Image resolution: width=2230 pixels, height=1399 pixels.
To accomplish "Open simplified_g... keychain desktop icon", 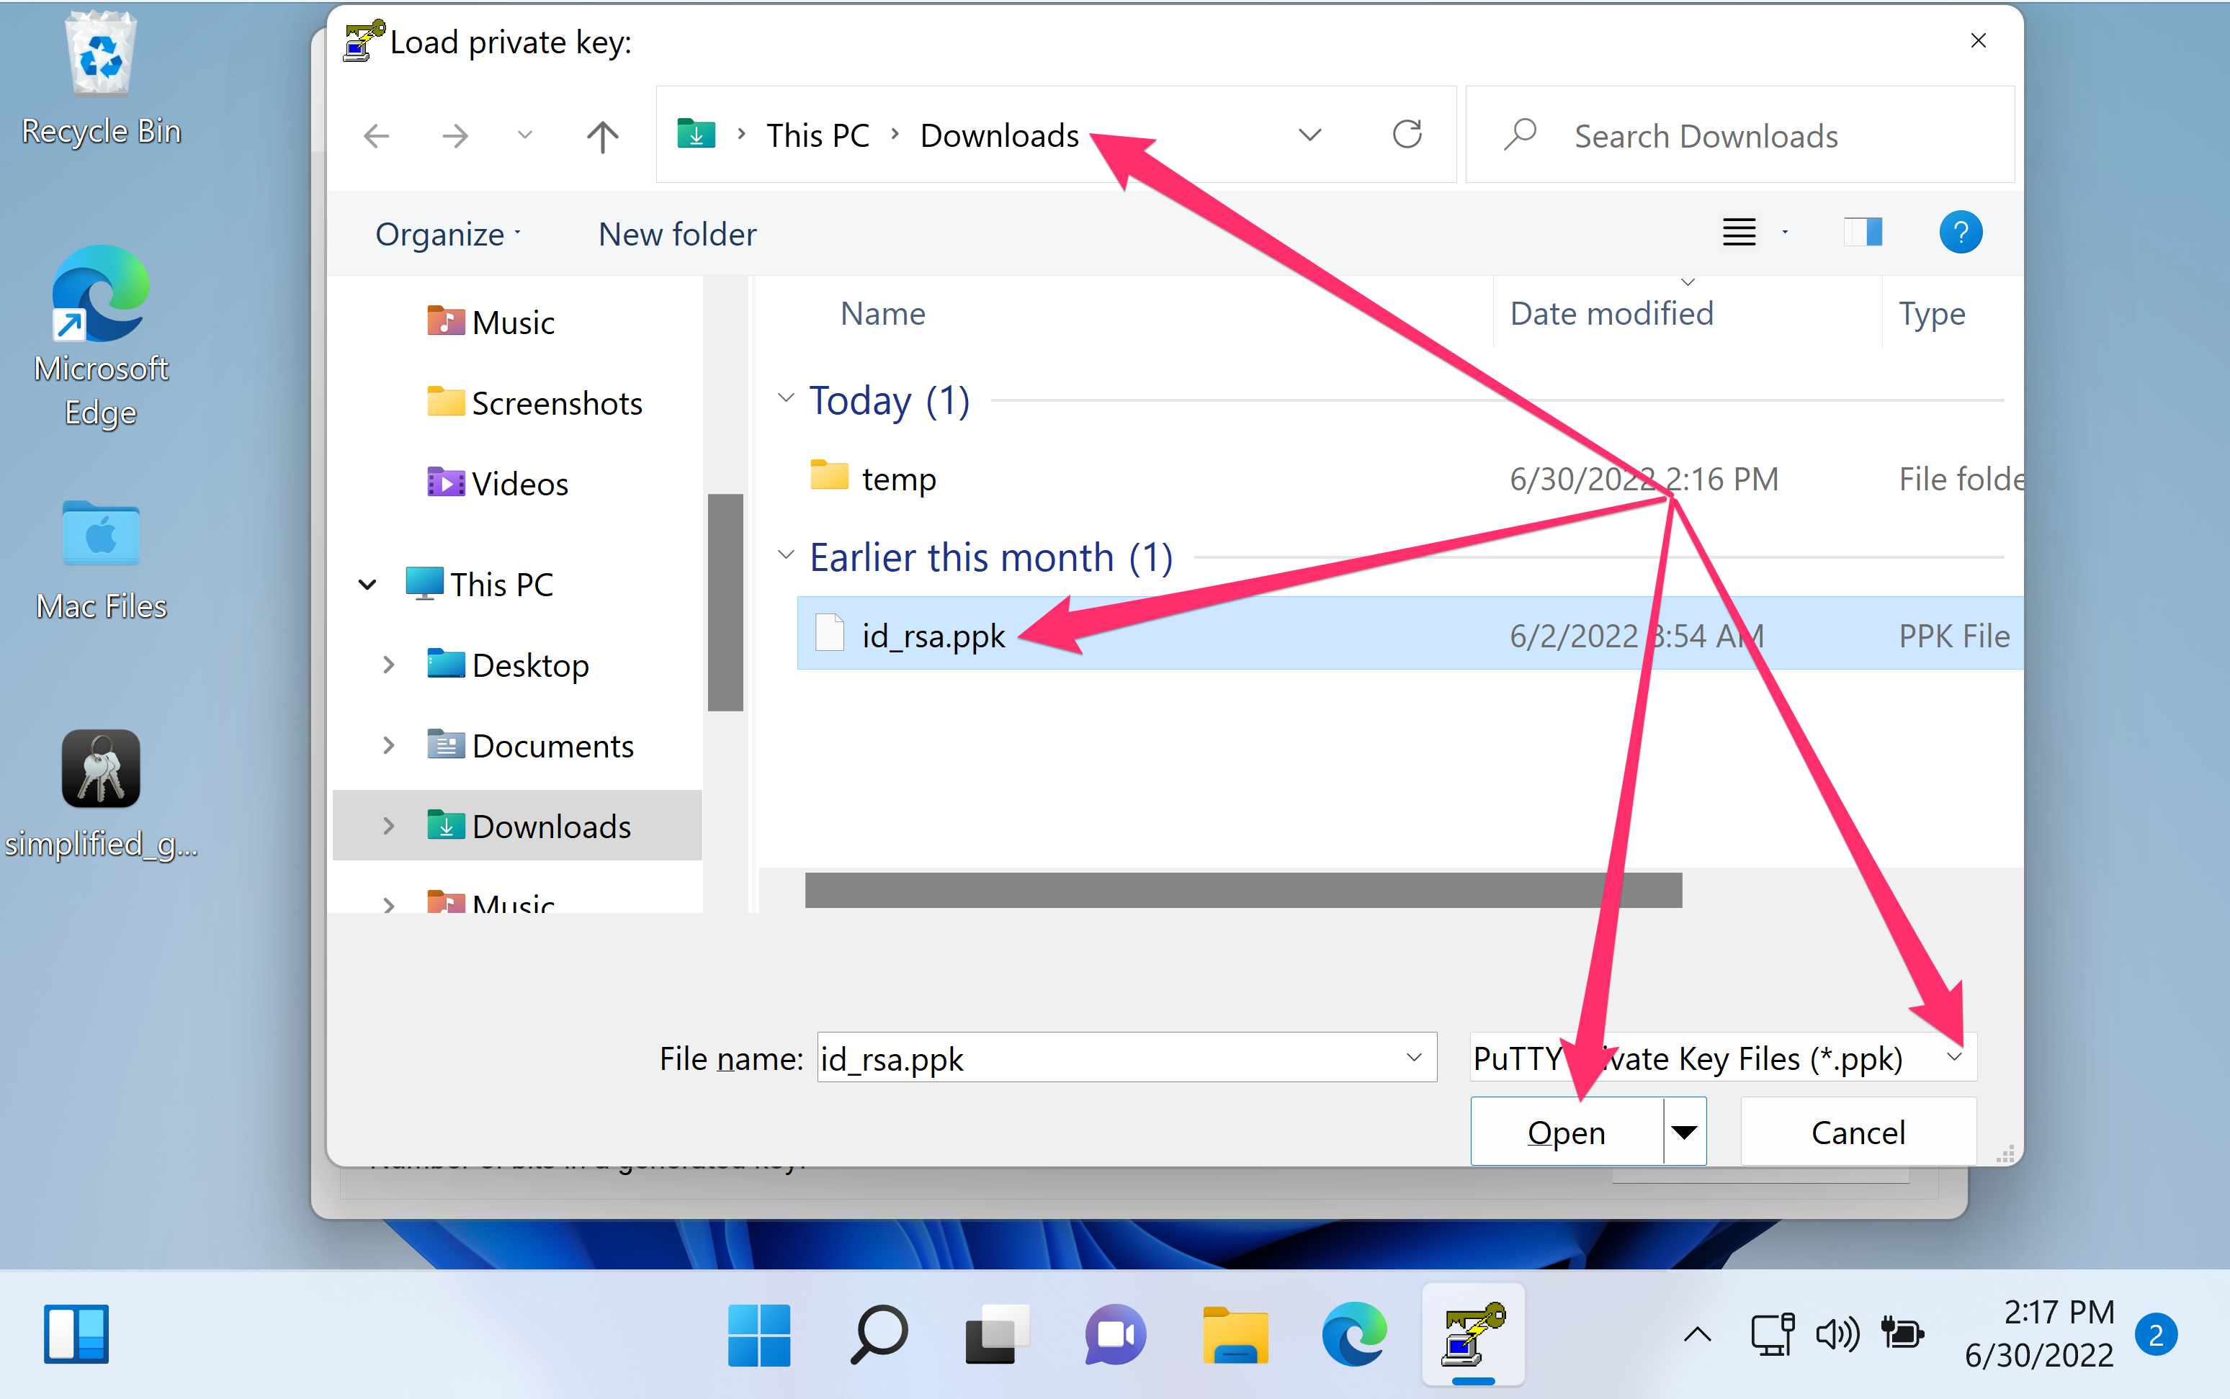I will pyautogui.click(x=101, y=796).
